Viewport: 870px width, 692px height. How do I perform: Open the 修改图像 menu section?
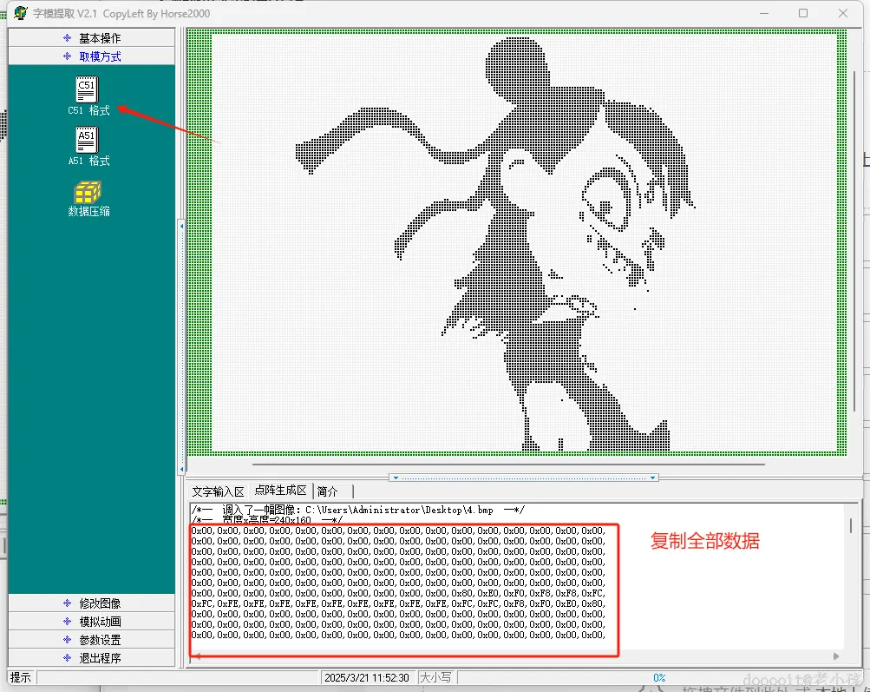tap(92, 603)
